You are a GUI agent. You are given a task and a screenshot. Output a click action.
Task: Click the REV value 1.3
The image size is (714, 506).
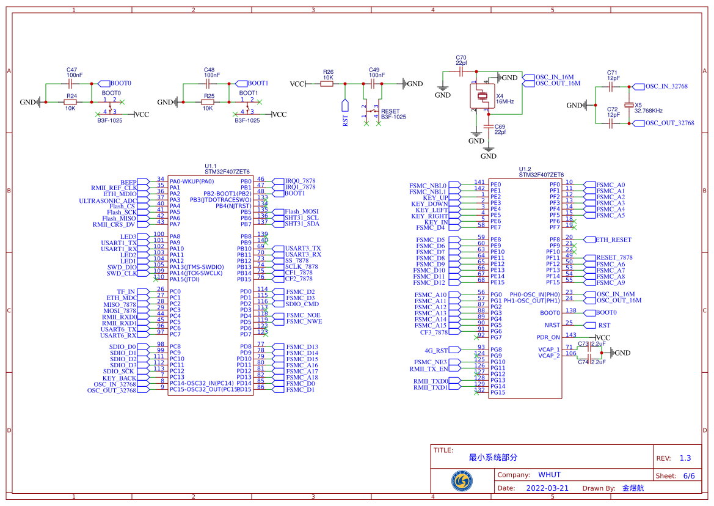pos(685,458)
